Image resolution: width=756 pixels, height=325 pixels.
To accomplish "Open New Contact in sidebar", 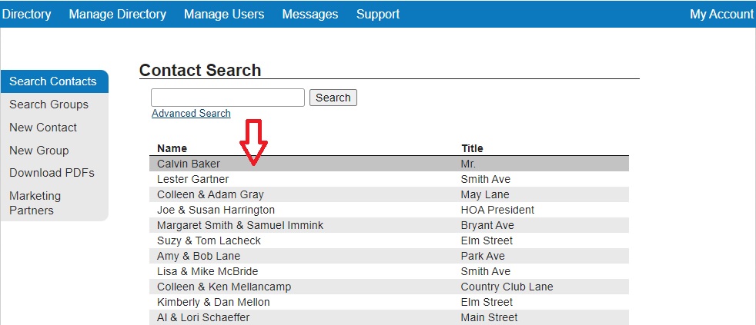I will 43,128.
